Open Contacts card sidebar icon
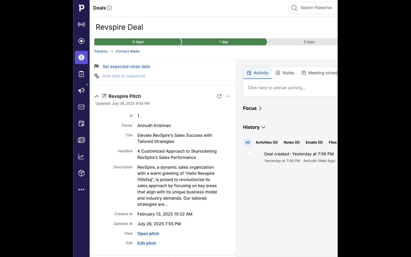This screenshot has height=257, width=411. [x=81, y=140]
